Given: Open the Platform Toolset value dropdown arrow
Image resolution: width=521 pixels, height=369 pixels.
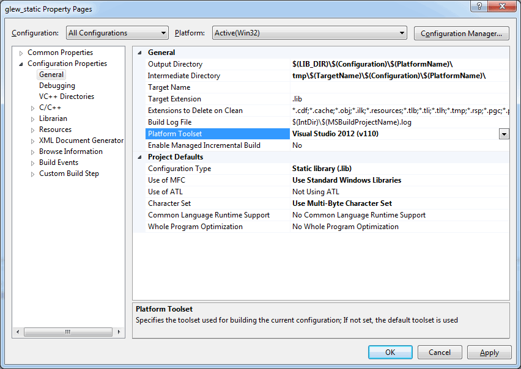Looking at the screenshot, I should click(504, 134).
